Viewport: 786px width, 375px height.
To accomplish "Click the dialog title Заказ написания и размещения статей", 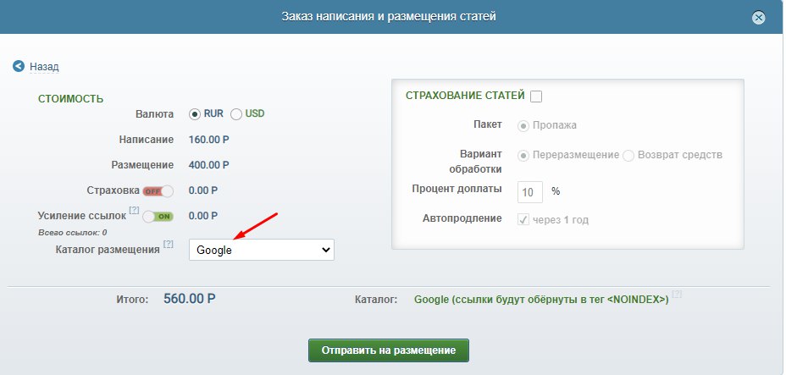I will click(x=389, y=17).
